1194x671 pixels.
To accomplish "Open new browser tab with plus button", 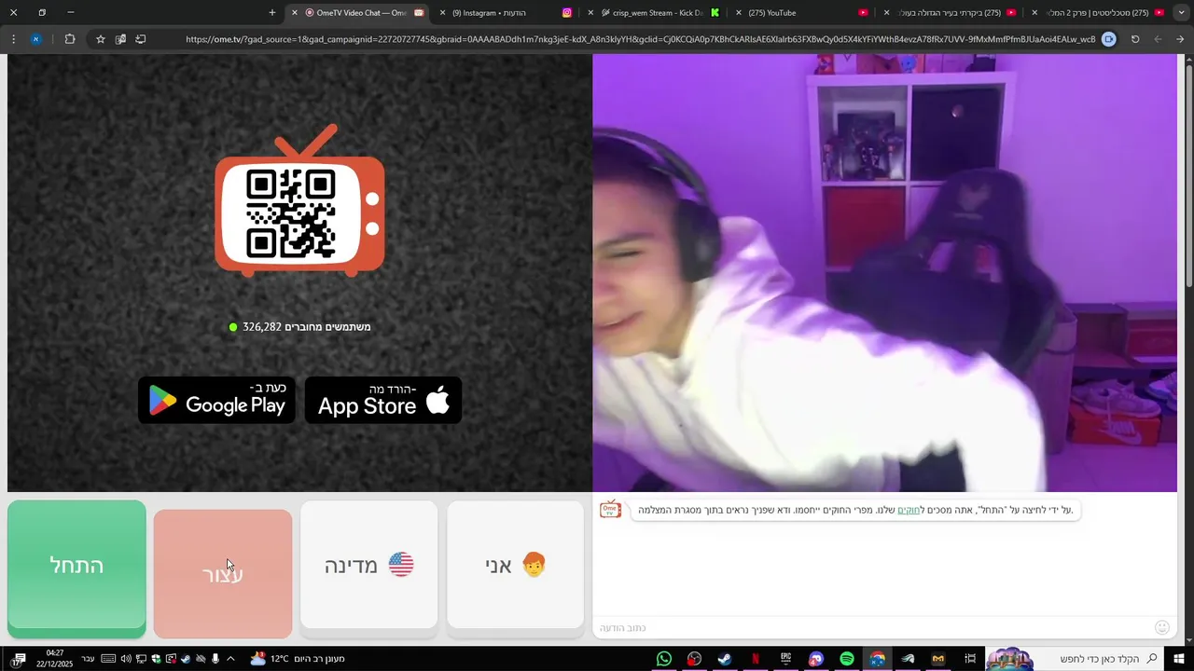I will coord(272,13).
